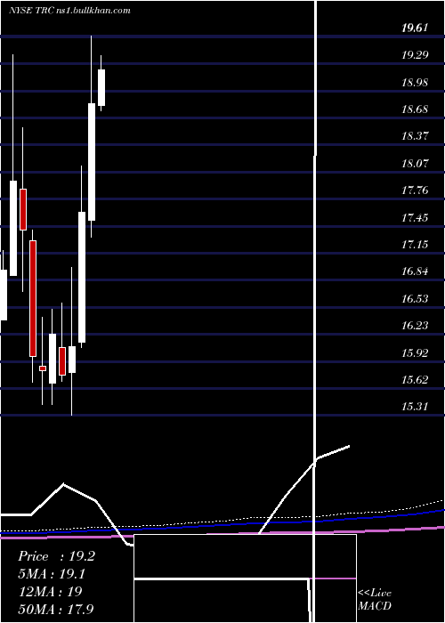Click the NYSE TRC chart title
The height and width of the screenshot is (623, 445).
[69, 11]
